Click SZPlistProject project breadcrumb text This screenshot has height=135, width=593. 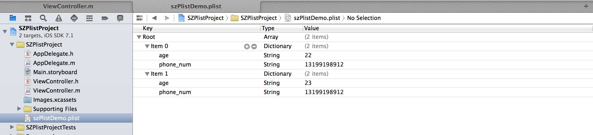point(206,18)
